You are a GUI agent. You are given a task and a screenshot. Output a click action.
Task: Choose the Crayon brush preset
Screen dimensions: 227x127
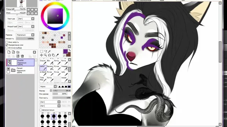(x=43, y=62)
